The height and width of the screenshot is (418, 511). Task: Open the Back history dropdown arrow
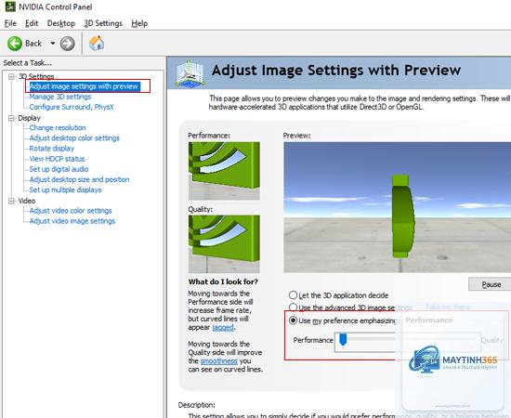pos(52,44)
